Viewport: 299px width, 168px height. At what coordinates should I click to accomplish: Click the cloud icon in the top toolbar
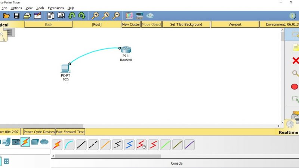click(150, 16)
